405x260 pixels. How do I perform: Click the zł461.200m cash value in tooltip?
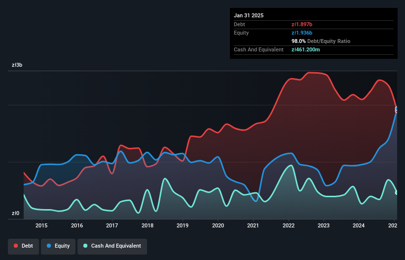coord(305,49)
